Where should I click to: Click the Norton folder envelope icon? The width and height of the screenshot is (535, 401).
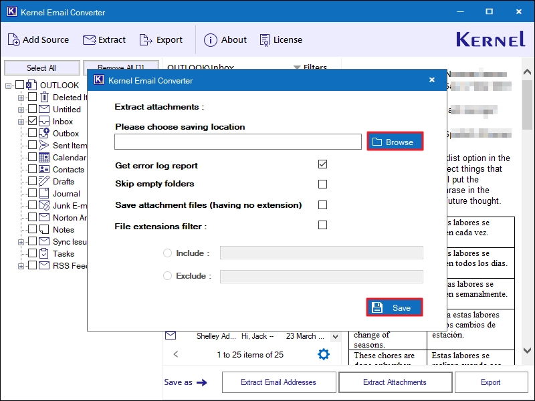pos(44,217)
